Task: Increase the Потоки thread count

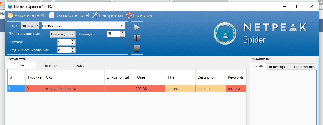Action: click(x=73, y=41)
